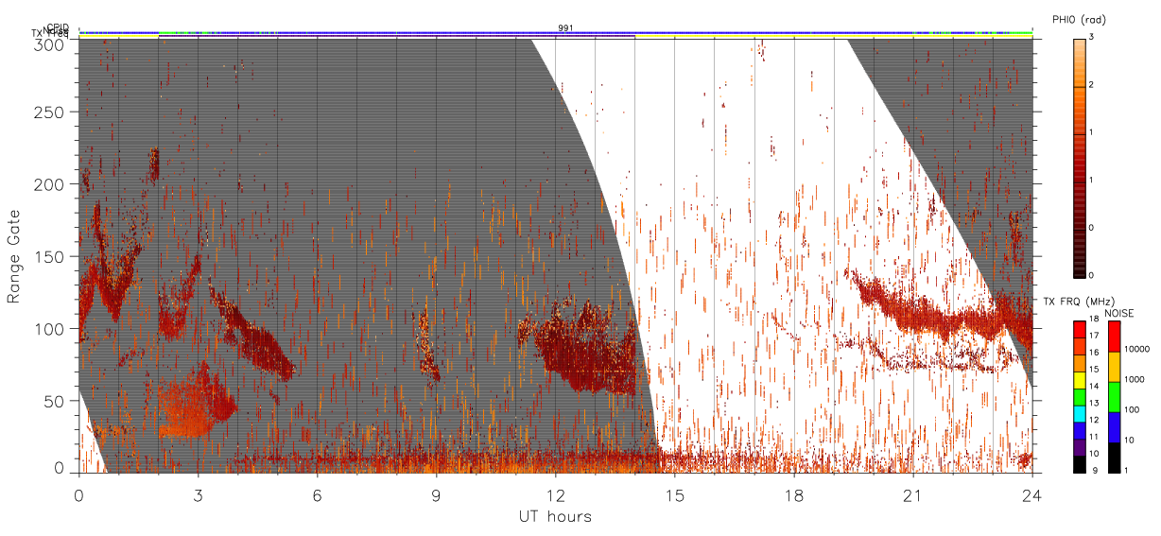The height and width of the screenshot is (536, 1161).
Task: Click the '11' TX FRQ legend value
Action: pyautogui.click(x=1093, y=436)
